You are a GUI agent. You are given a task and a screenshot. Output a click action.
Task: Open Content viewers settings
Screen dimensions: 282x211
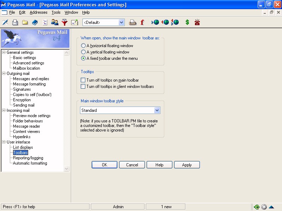tap(26, 132)
